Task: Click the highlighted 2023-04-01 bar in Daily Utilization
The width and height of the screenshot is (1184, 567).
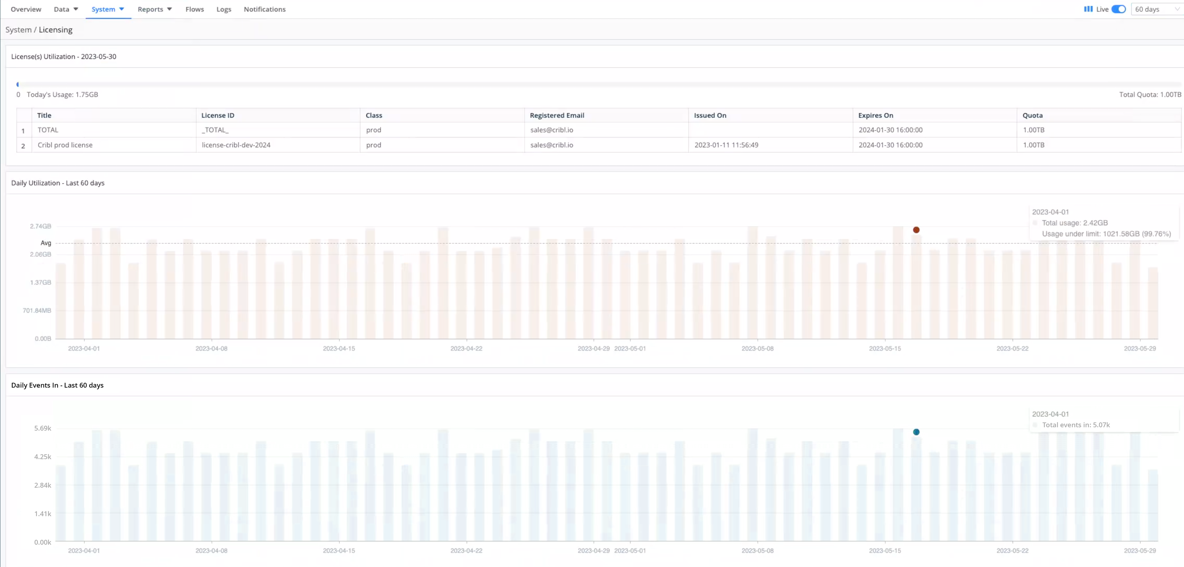Action: [x=916, y=285]
